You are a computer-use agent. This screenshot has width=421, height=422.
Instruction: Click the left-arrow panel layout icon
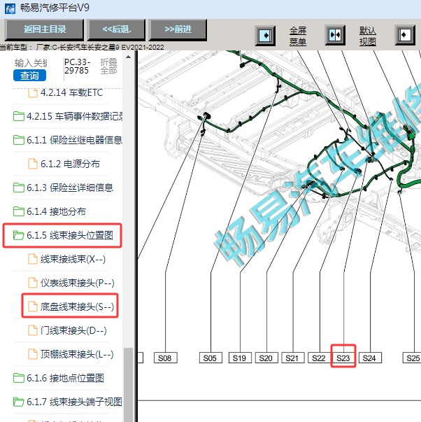(x=405, y=35)
